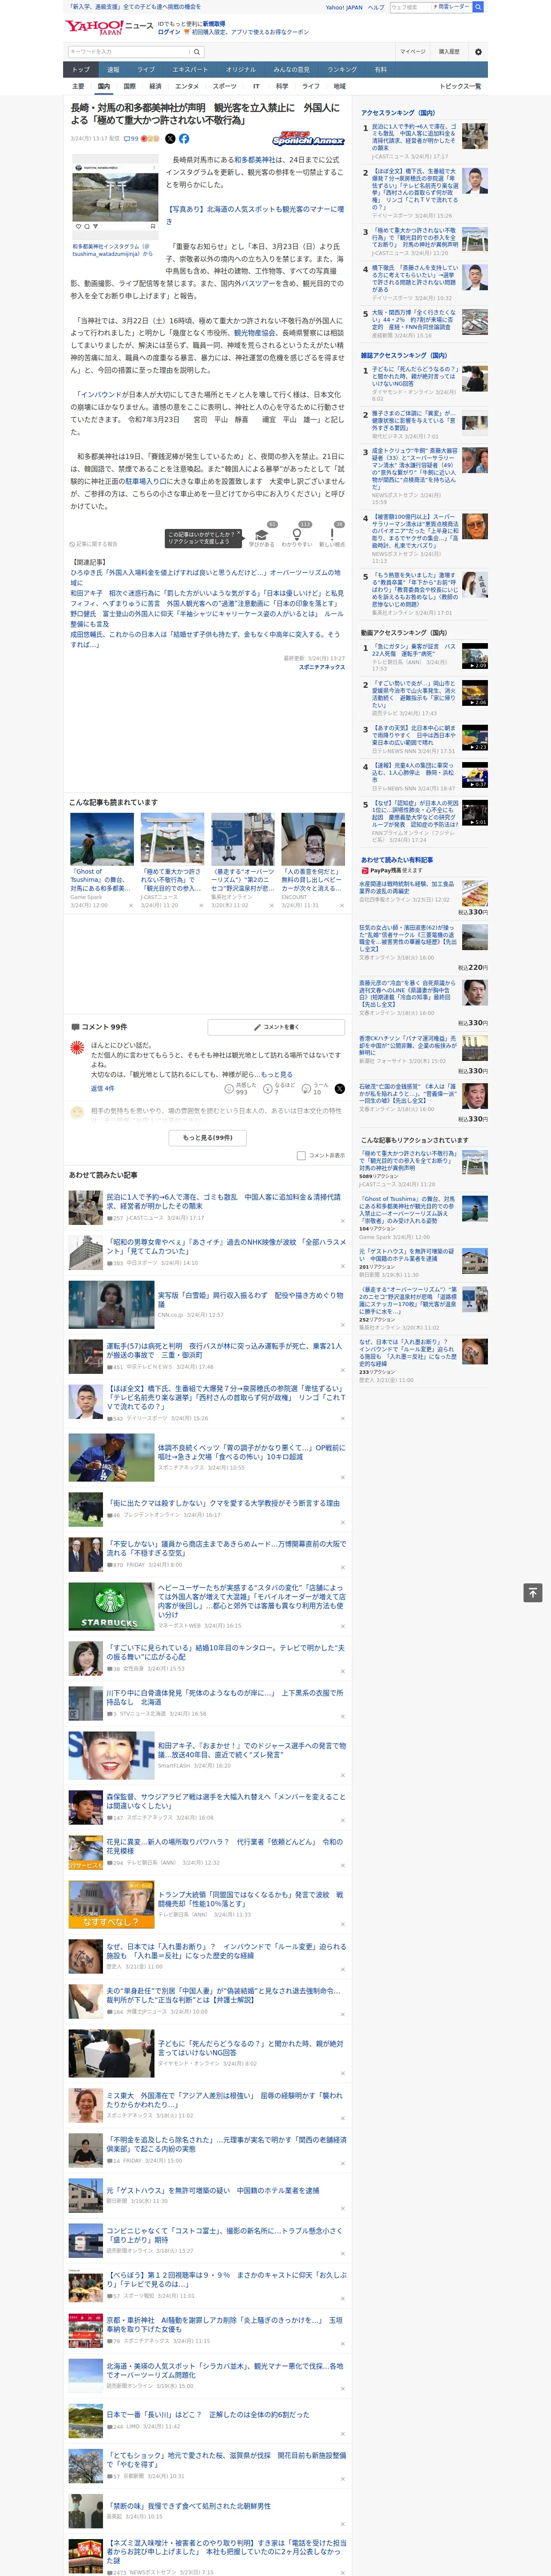This screenshot has height=2576, width=551.
Task: Open the ひろゆき氏 related article link
Action: click(x=205, y=577)
